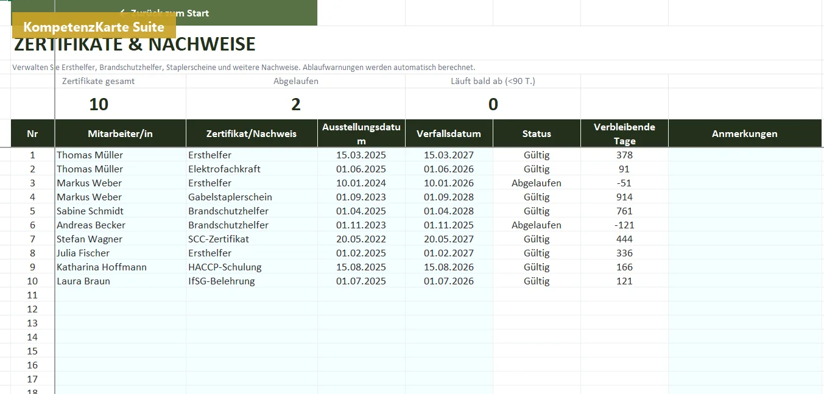Screen dimensions: 824x394
Task: Select the Mitarbeiter/in column header
Action: pos(121,133)
